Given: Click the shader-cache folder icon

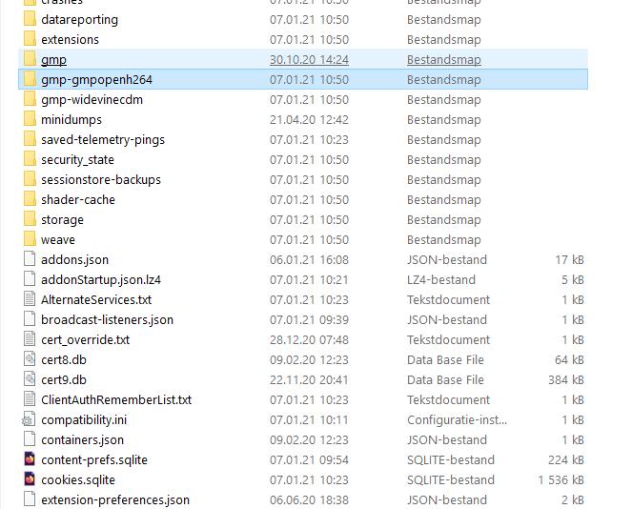Looking at the screenshot, I should pyautogui.click(x=30, y=199).
